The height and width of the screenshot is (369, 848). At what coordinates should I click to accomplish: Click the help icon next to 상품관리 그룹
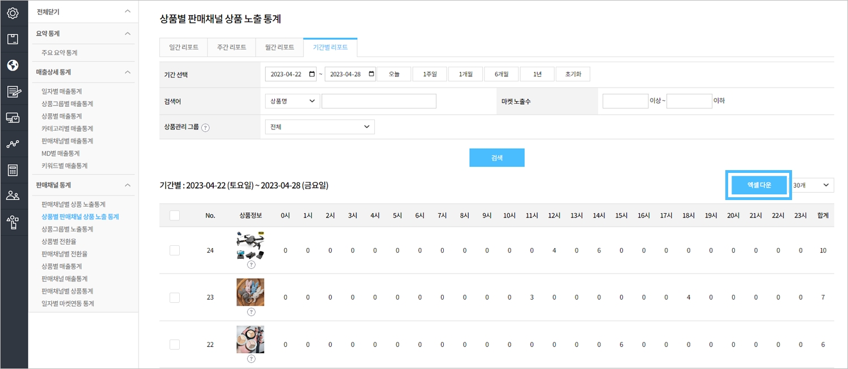tap(205, 128)
